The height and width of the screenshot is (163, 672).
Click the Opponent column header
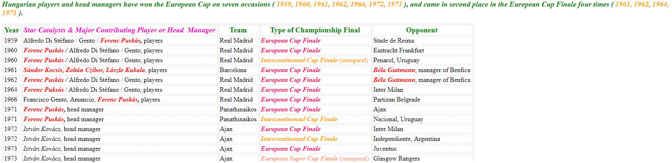(x=422, y=30)
